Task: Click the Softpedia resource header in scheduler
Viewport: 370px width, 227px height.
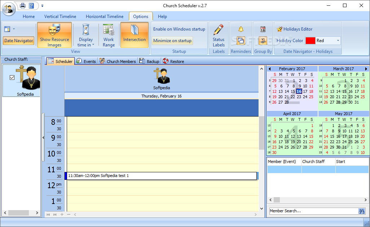Action: click(x=162, y=79)
